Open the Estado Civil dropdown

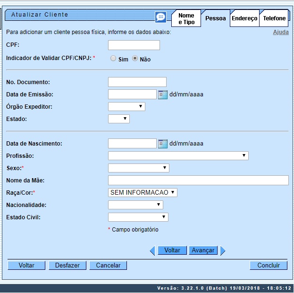coord(138,217)
